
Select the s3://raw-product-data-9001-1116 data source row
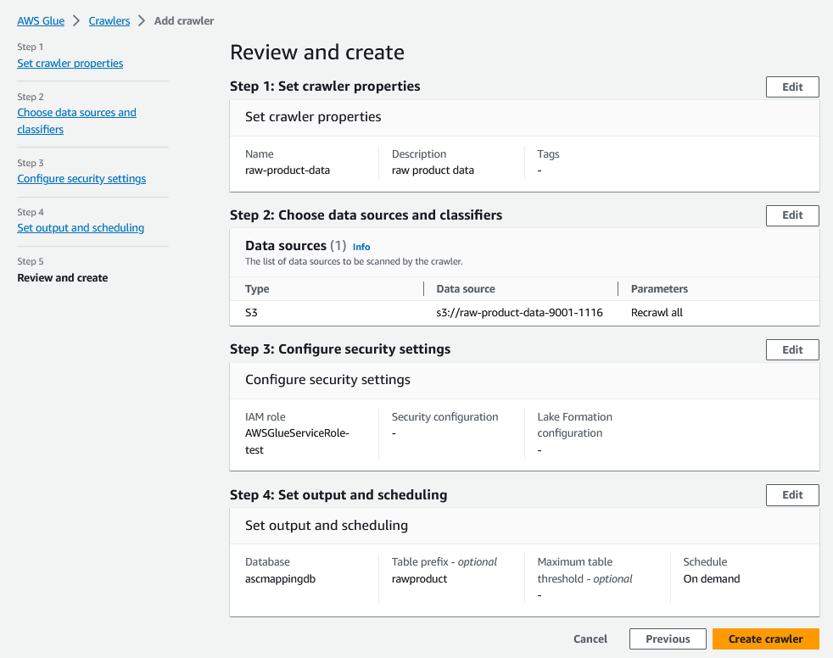519,313
